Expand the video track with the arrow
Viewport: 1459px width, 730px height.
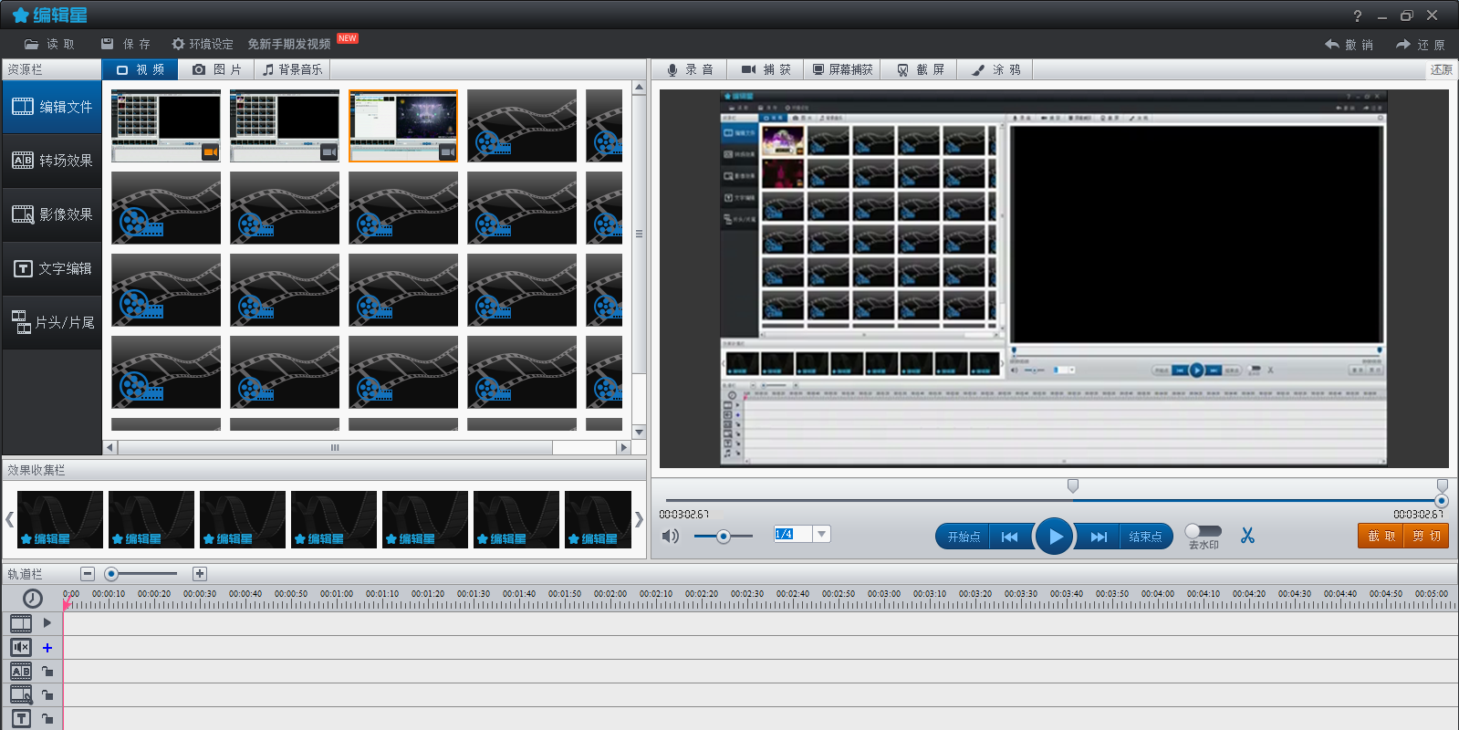coord(47,623)
